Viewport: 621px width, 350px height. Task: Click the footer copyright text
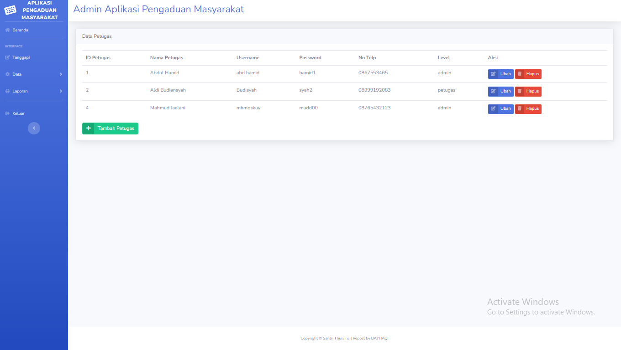[344, 338]
